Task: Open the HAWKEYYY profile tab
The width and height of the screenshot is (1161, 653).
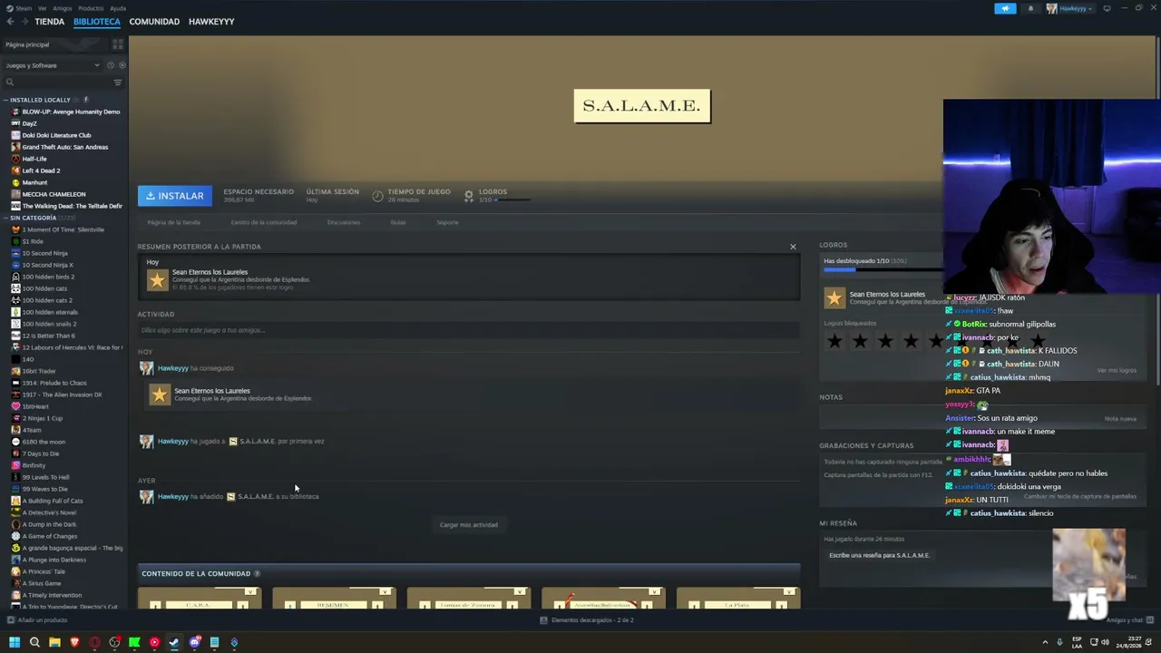Action: [211, 22]
